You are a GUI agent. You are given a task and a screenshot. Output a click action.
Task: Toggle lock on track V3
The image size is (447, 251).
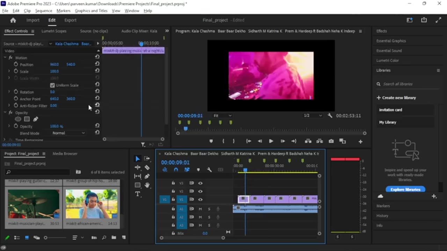point(173,183)
